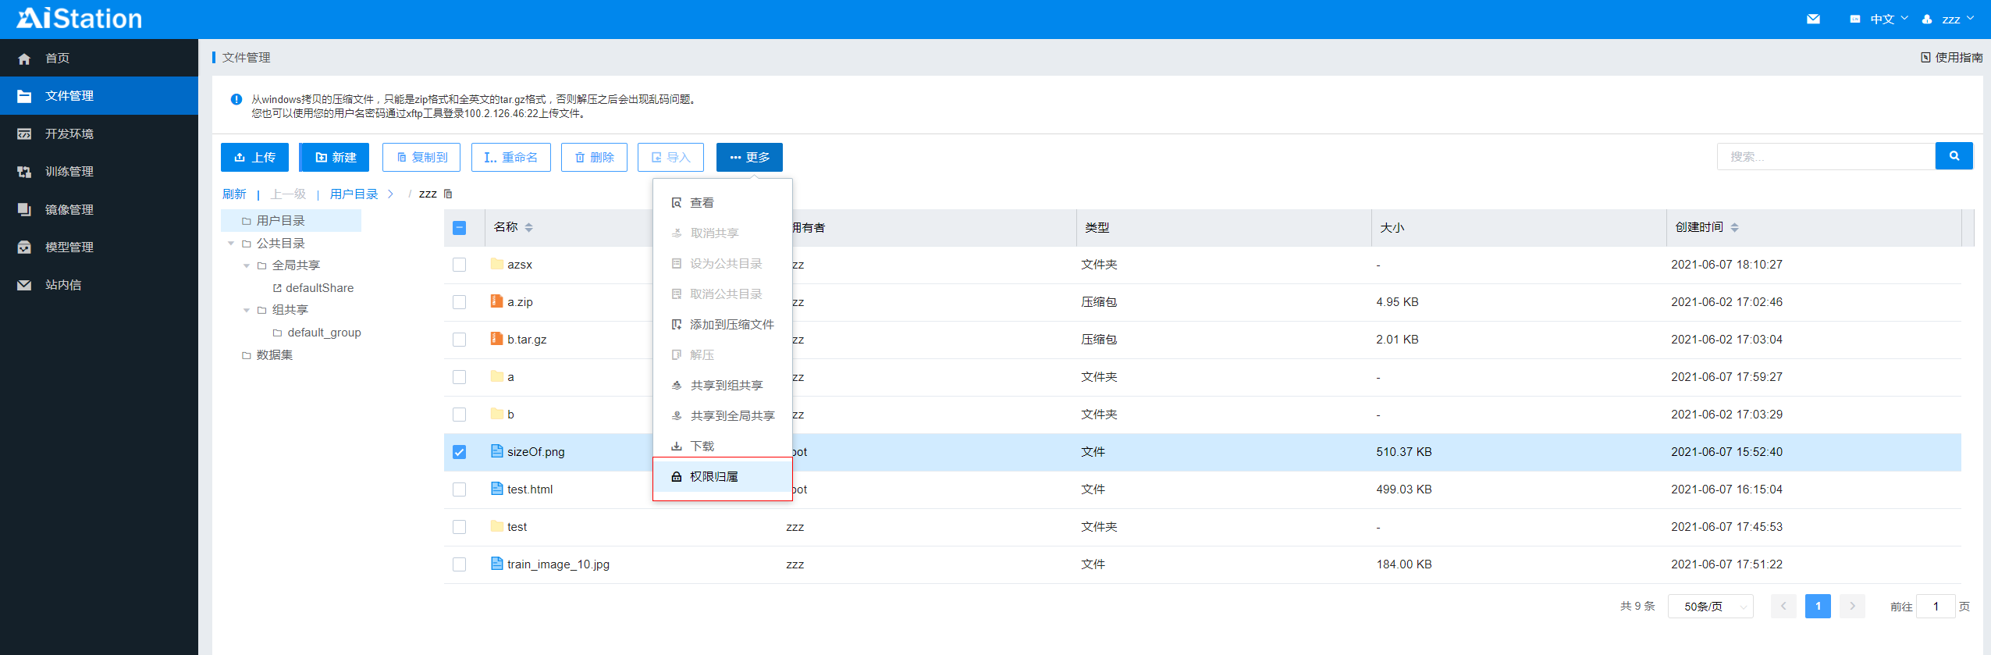This screenshot has height=655, width=1991.
Task: Sort by 创建时间 using the sort arrows
Action: click(x=1734, y=227)
